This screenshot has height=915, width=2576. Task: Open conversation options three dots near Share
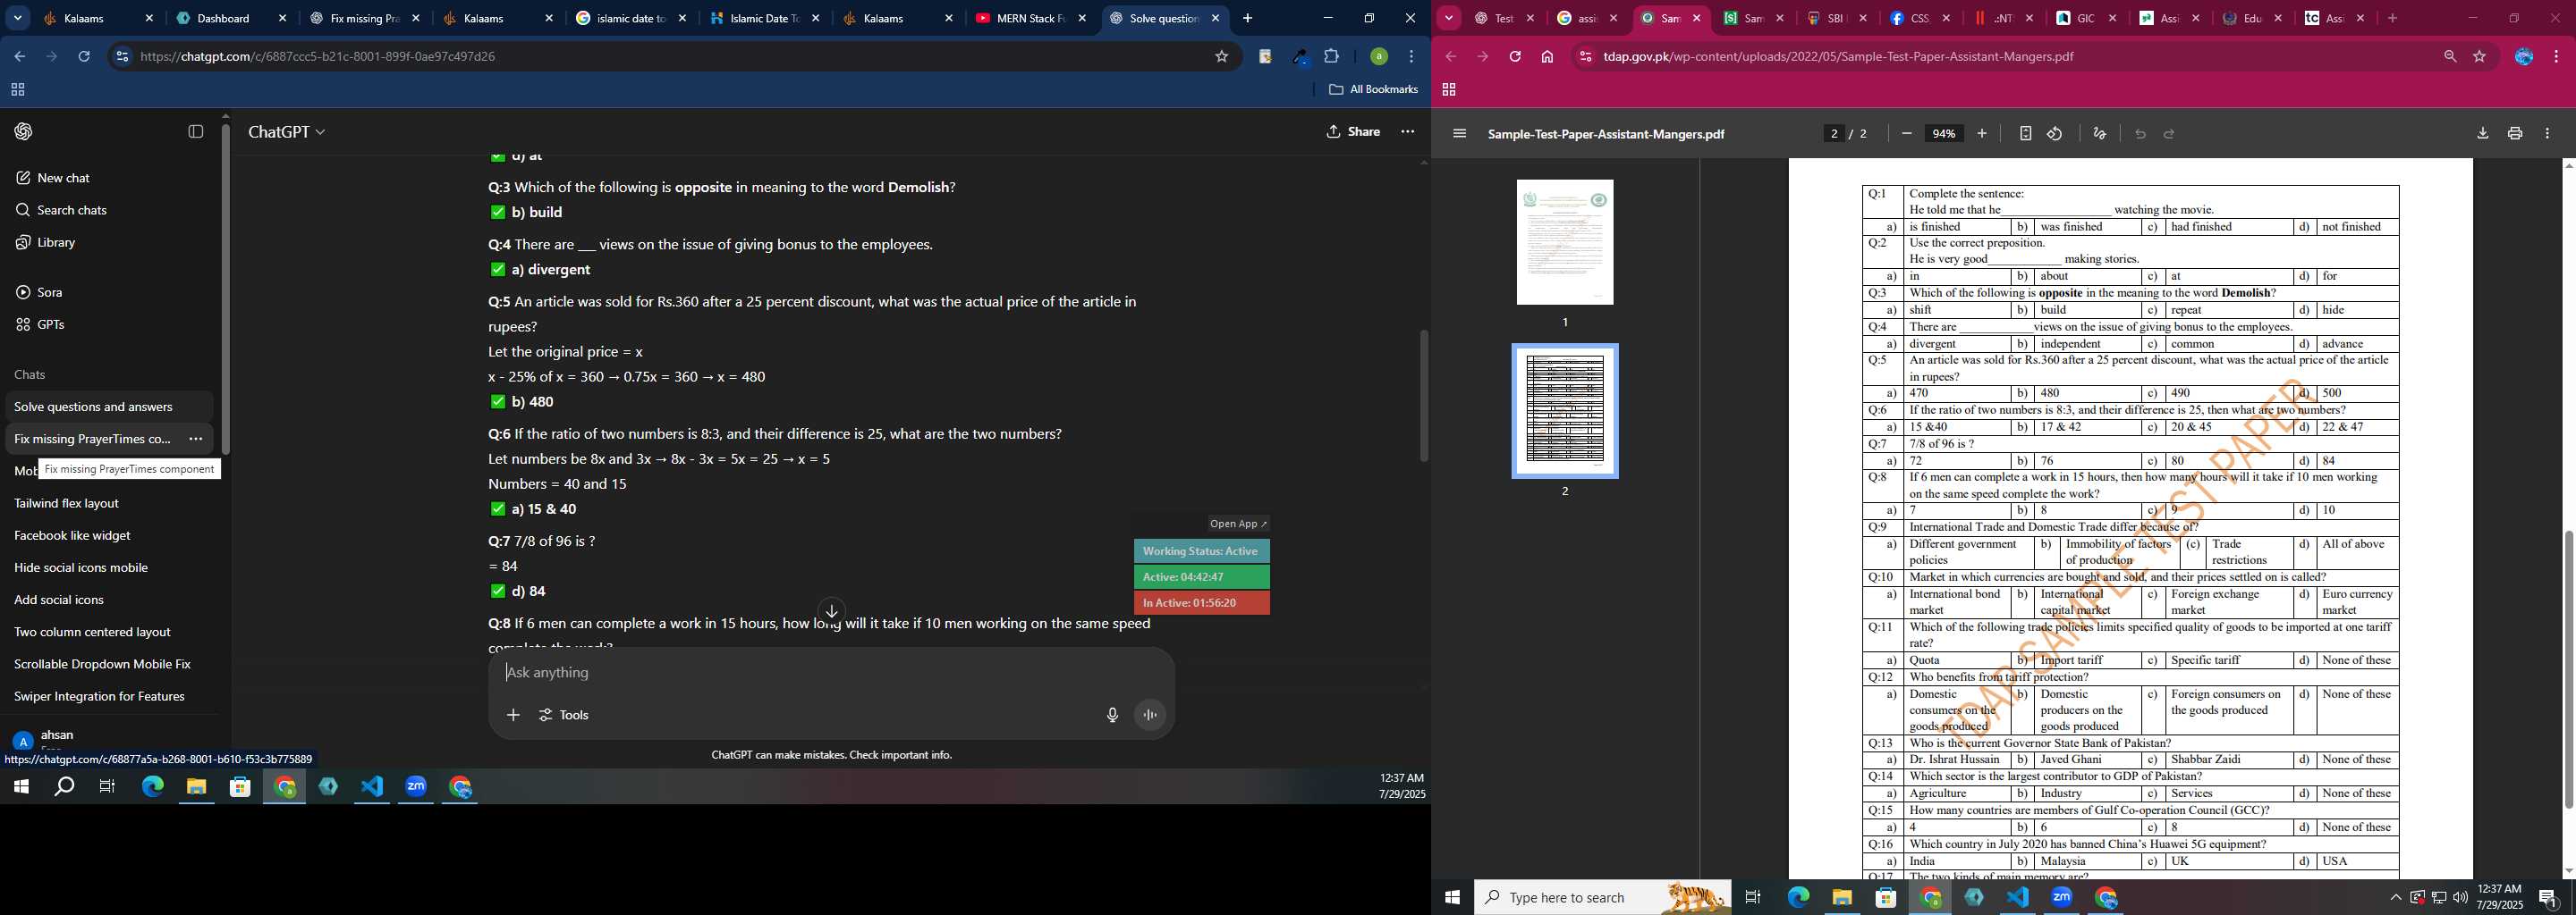coord(1408,132)
